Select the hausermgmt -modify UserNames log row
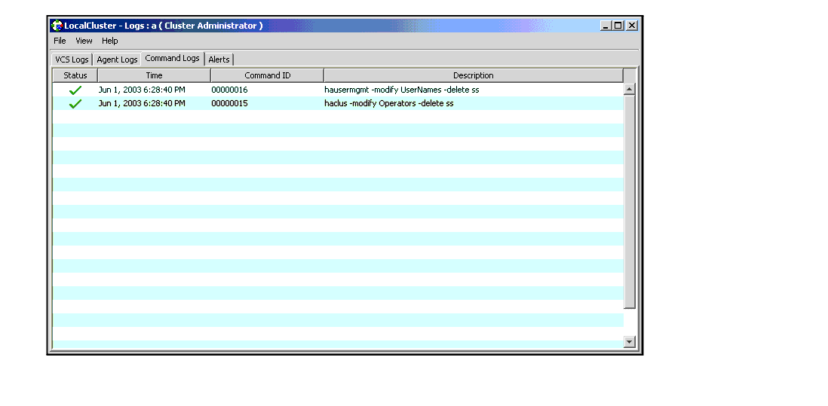The width and height of the screenshot is (828, 406). pyautogui.click(x=401, y=90)
